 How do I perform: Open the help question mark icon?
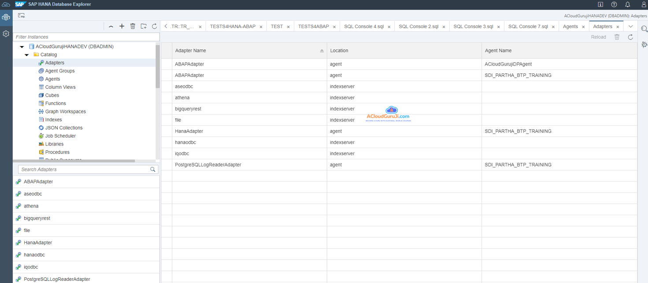click(614, 4)
